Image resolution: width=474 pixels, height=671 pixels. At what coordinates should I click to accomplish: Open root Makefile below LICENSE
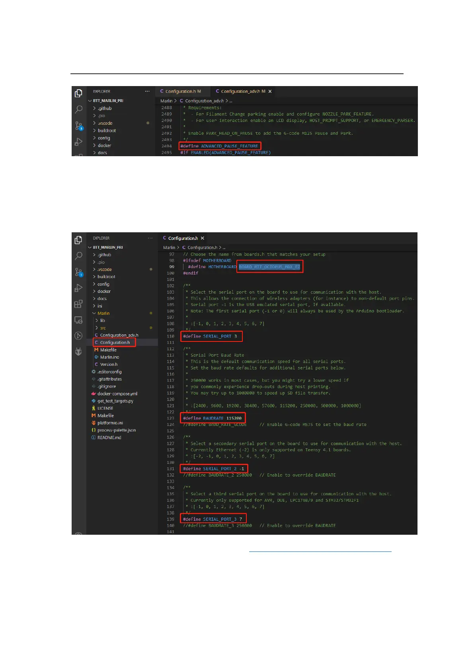(x=105, y=416)
